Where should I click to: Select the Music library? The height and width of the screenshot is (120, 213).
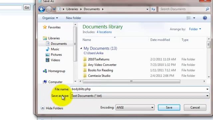[55, 49]
